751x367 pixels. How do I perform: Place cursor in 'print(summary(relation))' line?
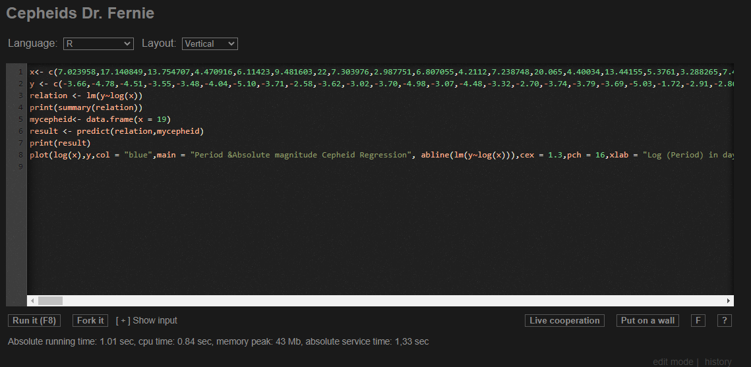pyautogui.click(x=86, y=107)
